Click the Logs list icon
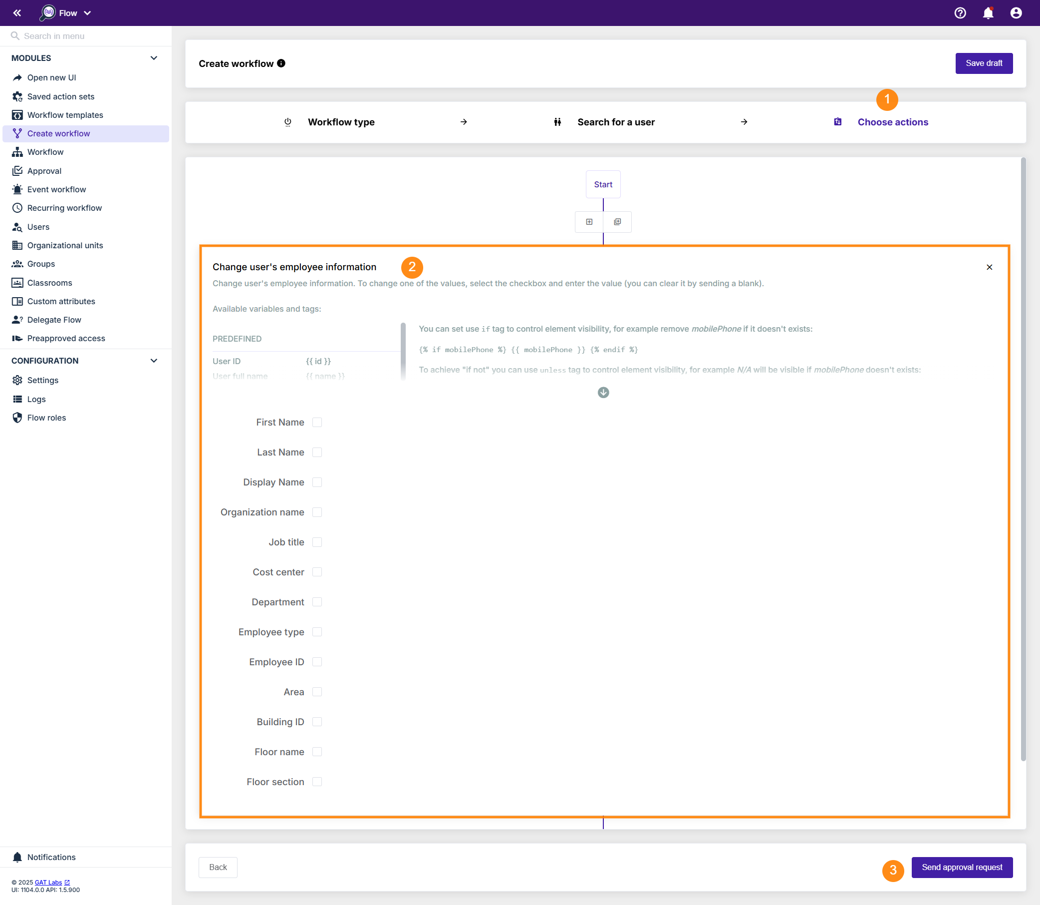This screenshot has width=1040, height=905. 17,399
